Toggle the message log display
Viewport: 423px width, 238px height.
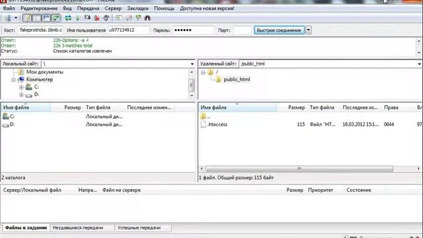(27, 18)
